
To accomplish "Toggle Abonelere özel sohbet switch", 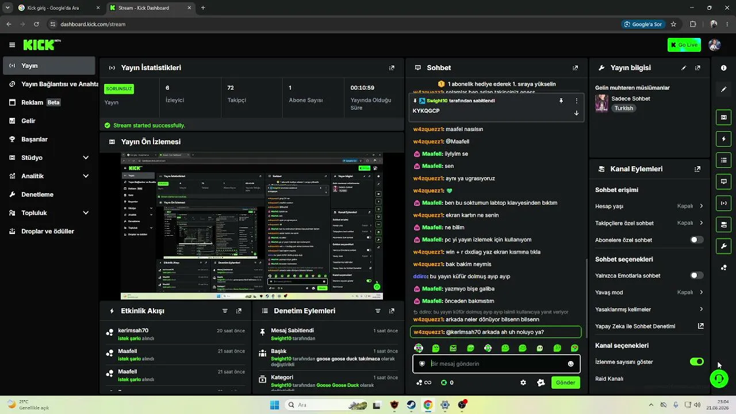I will point(696,240).
